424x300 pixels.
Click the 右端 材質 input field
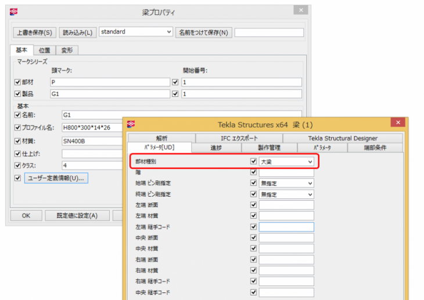click(x=286, y=270)
